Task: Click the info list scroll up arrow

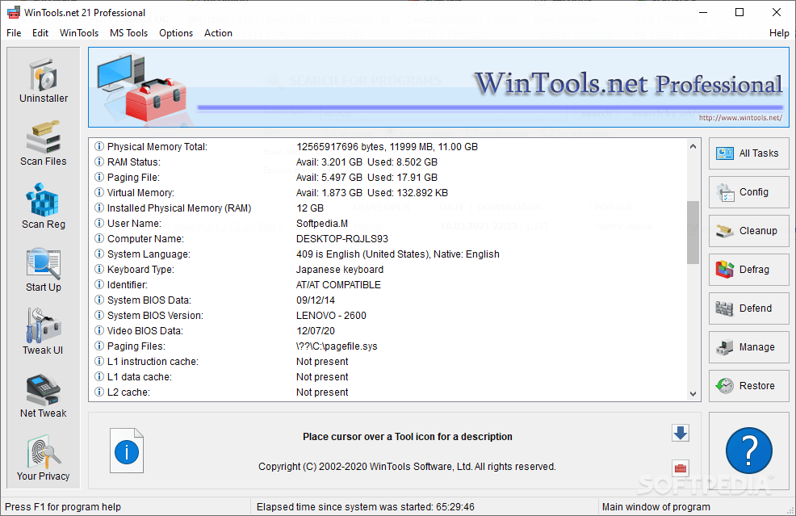Action: tap(693, 146)
